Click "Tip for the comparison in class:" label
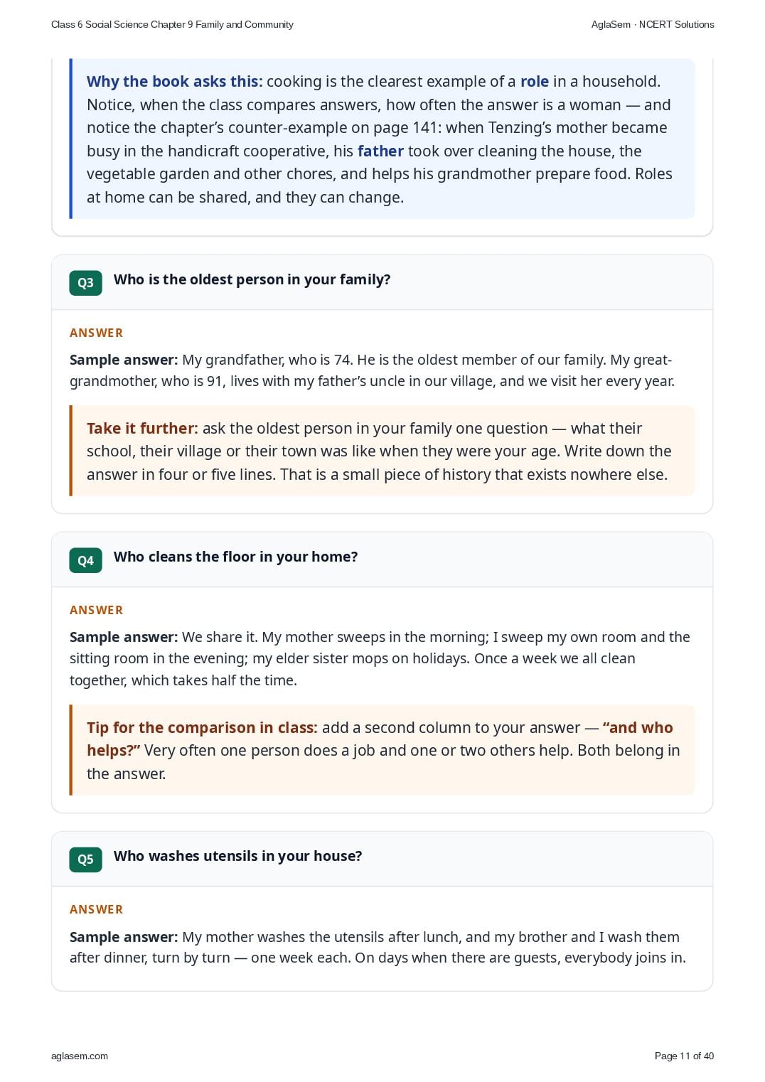The height and width of the screenshot is (1082, 765). (202, 727)
